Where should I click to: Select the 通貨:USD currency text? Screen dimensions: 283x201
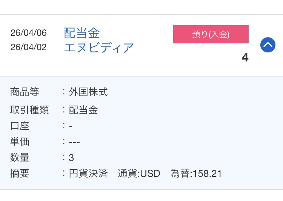(139, 173)
